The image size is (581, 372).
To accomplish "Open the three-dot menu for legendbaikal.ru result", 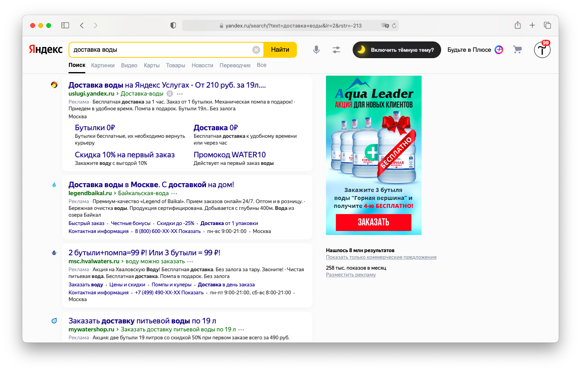I will tap(174, 194).
